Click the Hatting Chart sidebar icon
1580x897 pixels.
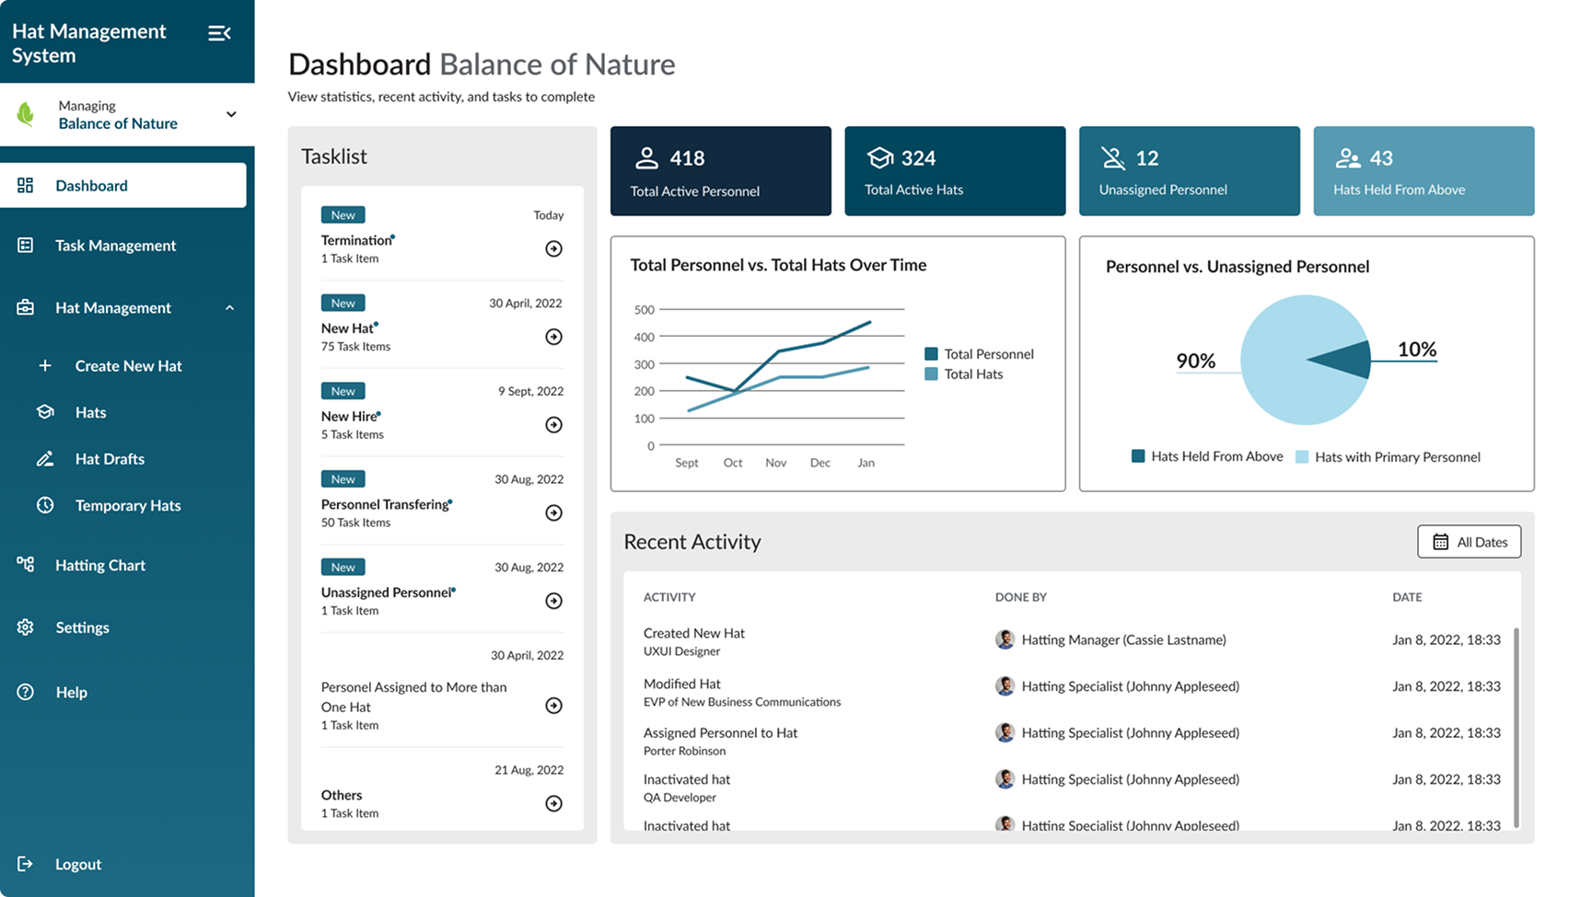tap(26, 565)
